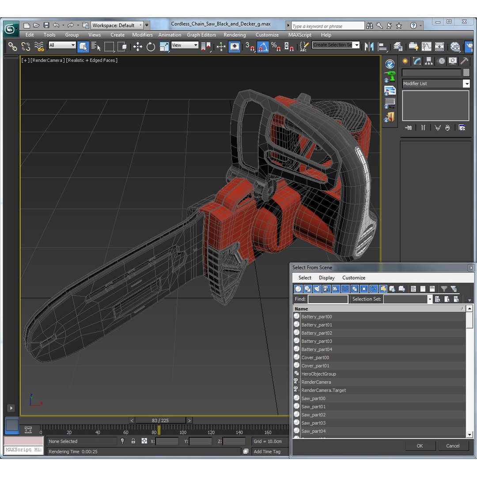Click OK in Select From Scene
This screenshot has height=477, width=477.
tap(420, 446)
